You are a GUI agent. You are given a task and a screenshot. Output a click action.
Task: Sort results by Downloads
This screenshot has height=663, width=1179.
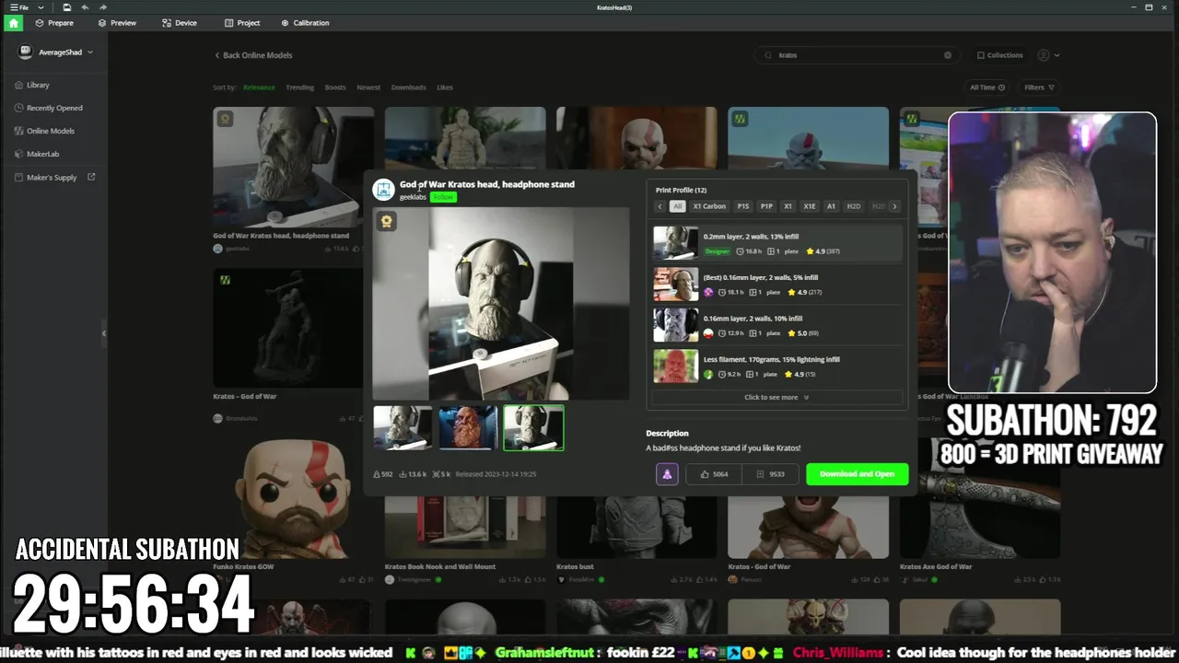pyautogui.click(x=408, y=87)
